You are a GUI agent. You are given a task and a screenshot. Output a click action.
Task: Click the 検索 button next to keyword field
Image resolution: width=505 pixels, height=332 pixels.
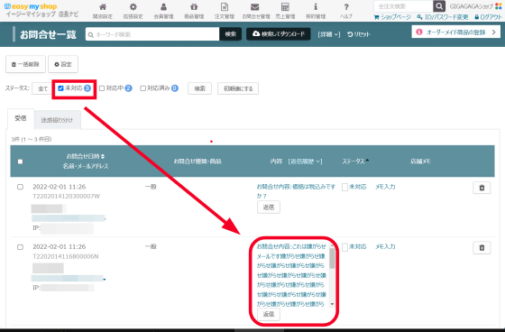pyautogui.click(x=231, y=34)
